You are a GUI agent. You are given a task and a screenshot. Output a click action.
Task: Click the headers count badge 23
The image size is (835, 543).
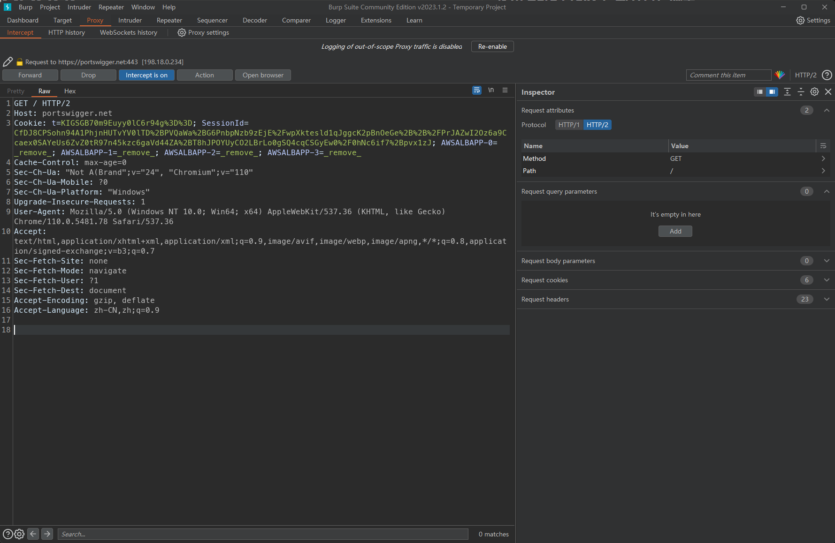point(804,299)
